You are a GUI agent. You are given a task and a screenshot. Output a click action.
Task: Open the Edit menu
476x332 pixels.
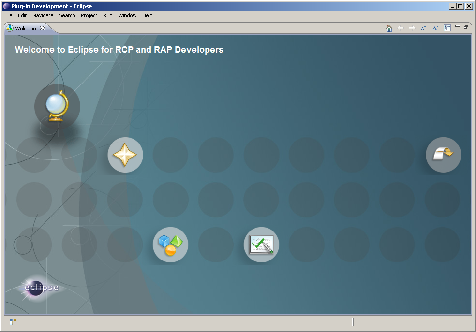point(22,15)
